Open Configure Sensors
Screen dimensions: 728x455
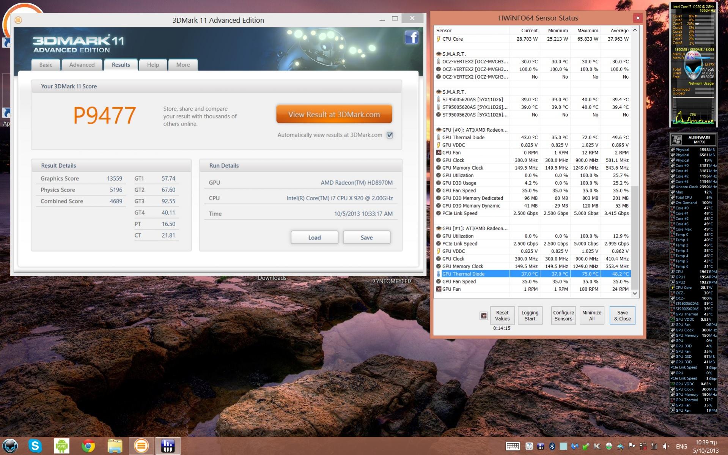[563, 316]
